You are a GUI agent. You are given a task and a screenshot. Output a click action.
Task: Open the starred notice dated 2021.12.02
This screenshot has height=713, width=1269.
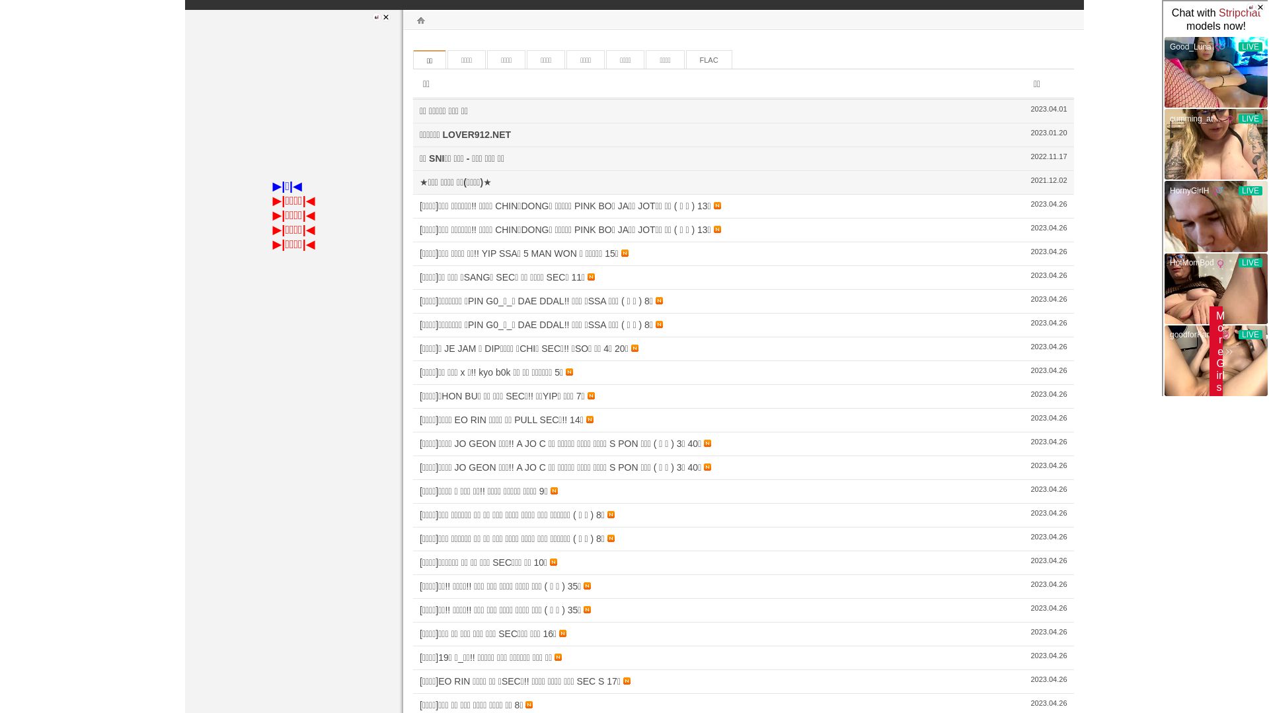click(455, 182)
